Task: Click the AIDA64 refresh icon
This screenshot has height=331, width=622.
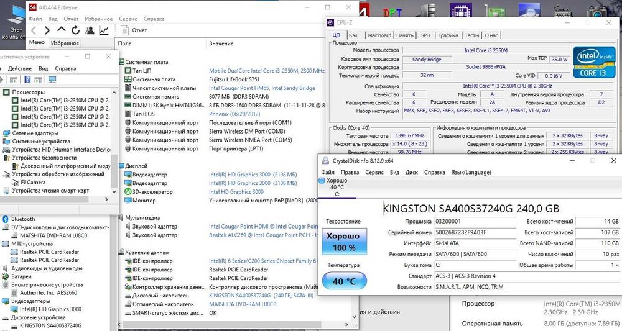Action: (x=75, y=30)
